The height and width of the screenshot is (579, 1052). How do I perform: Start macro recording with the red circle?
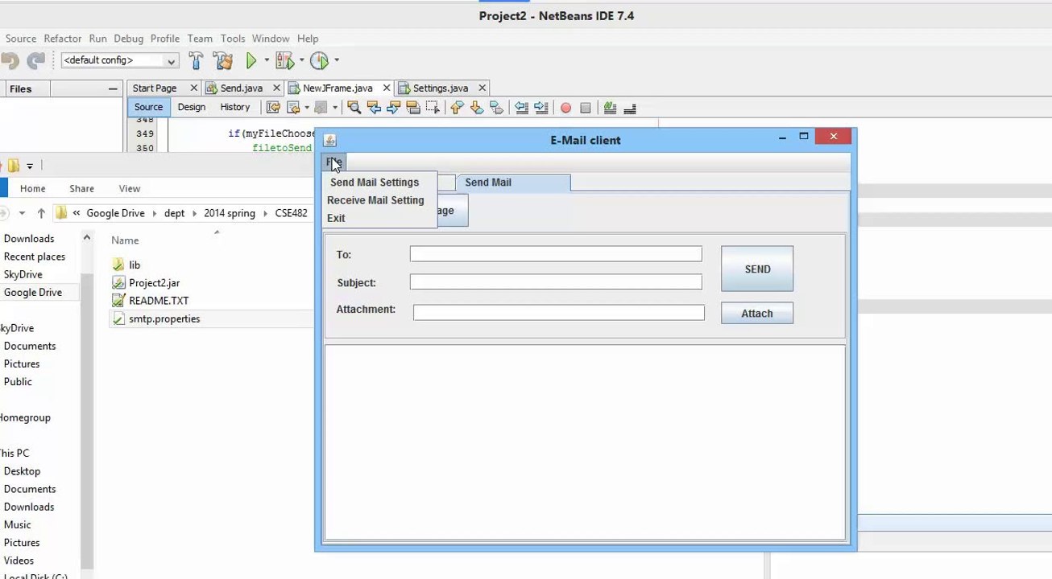[x=565, y=108]
